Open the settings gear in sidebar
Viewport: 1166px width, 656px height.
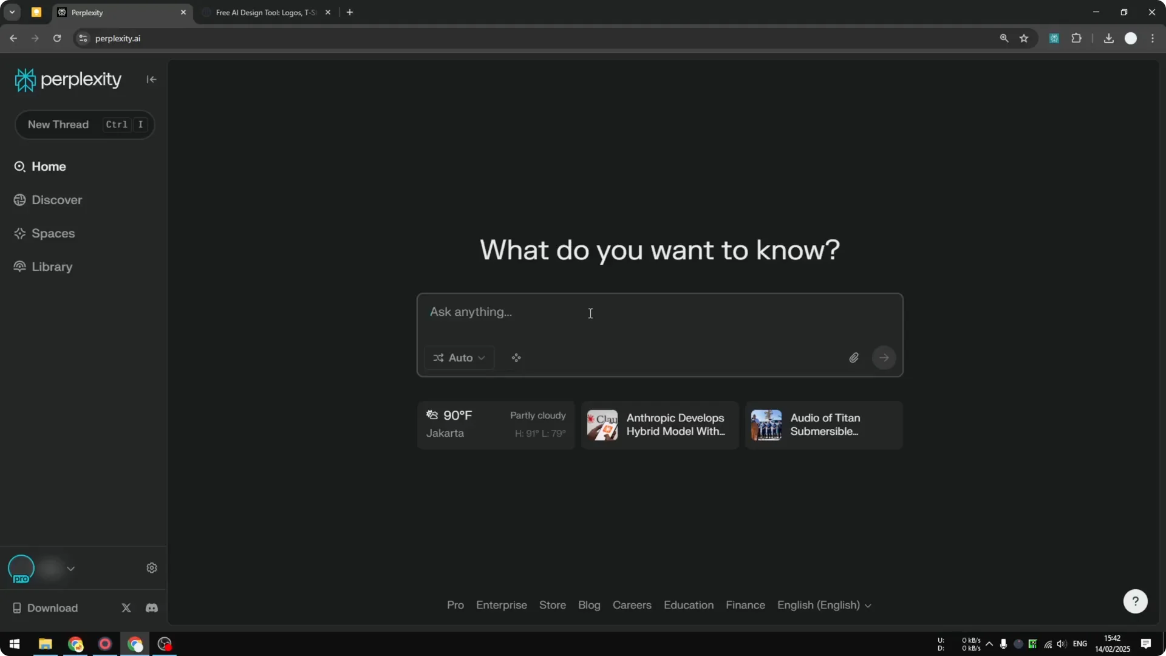(152, 568)
